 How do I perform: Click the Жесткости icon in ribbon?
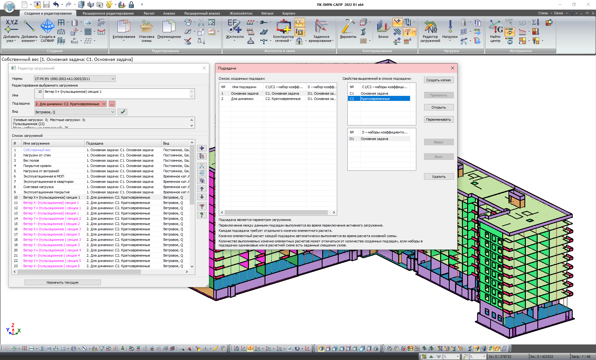tap(234, 27)
